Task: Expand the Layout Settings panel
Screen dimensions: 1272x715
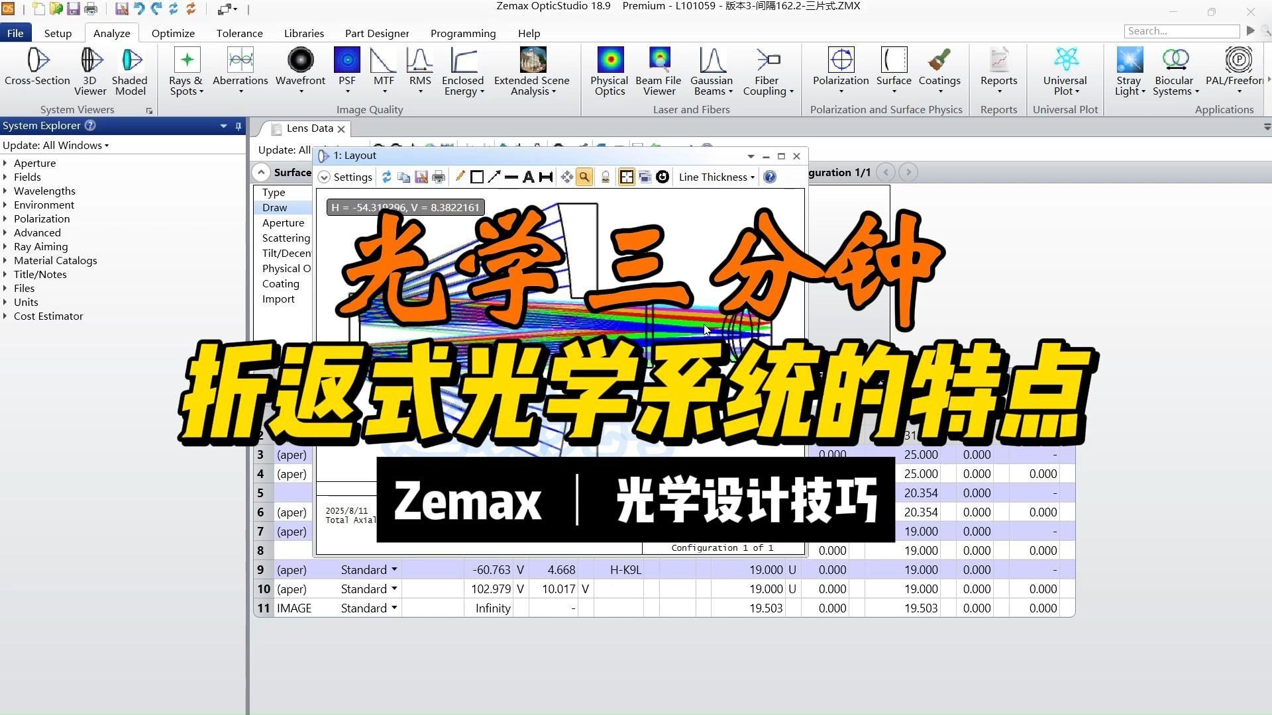Action: [x=324, y=177]
